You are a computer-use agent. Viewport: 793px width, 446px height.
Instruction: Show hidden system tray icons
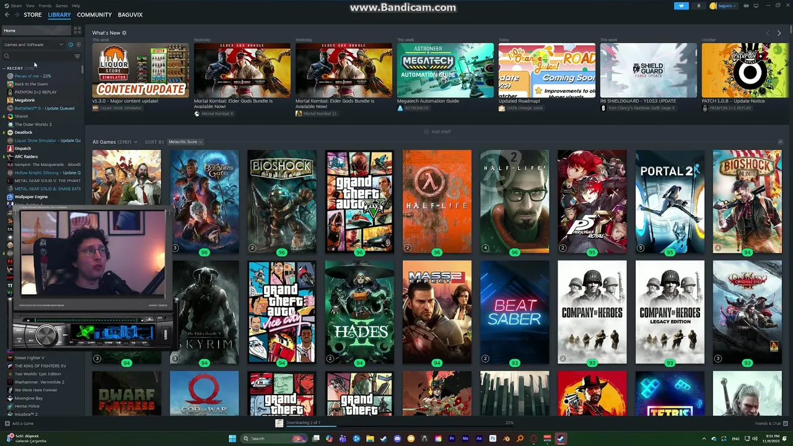[704, 439]
